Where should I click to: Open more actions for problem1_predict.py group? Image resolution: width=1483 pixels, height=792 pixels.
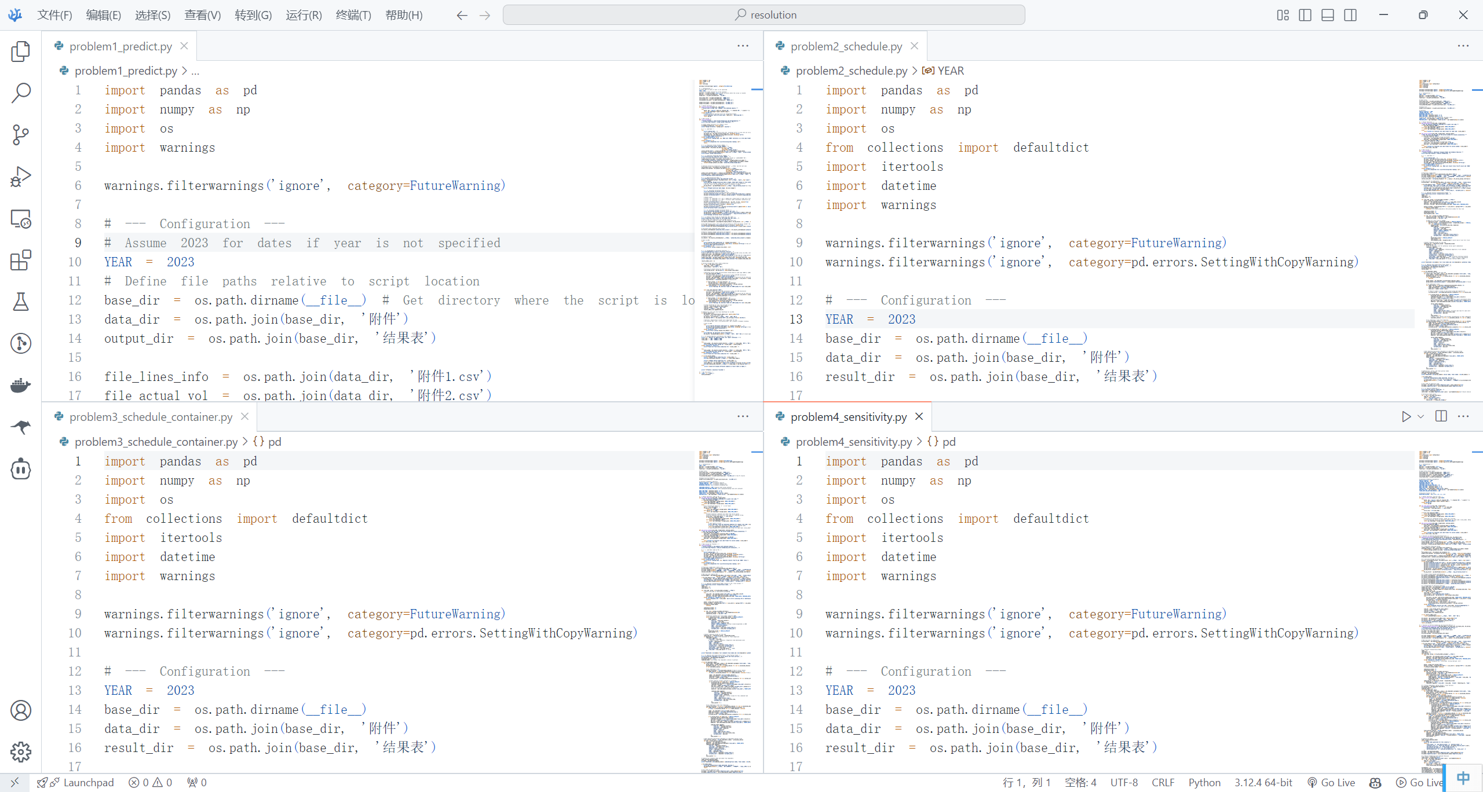pos(743,46)
